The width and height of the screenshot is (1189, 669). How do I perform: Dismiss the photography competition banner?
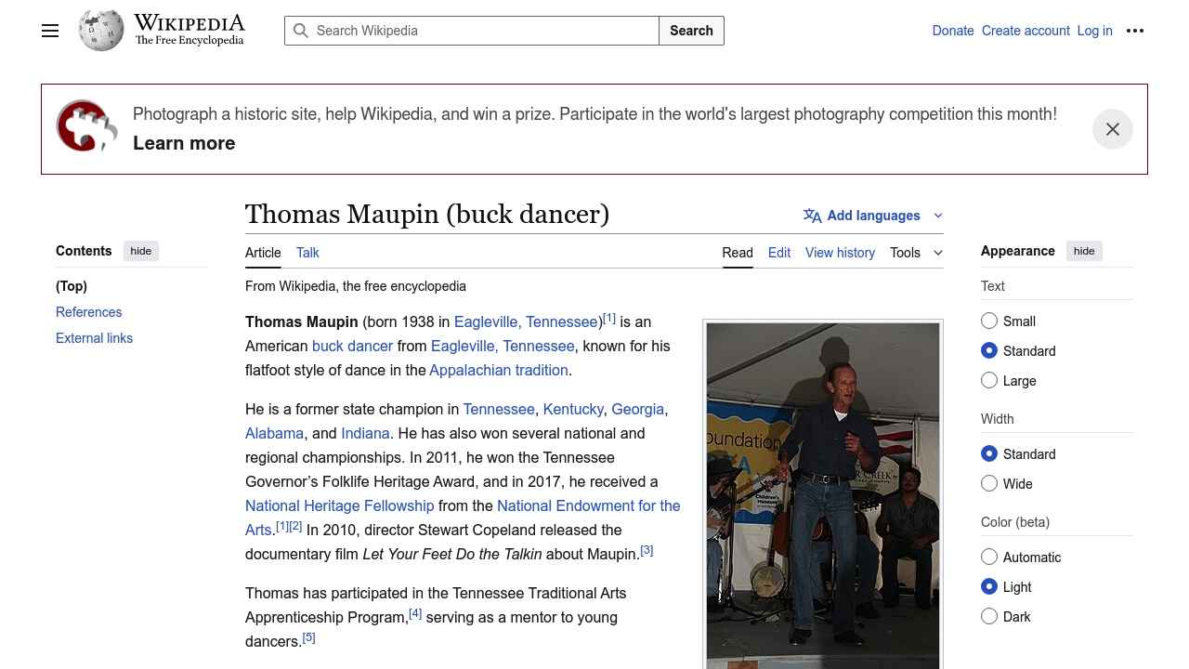pos(1112,129)
